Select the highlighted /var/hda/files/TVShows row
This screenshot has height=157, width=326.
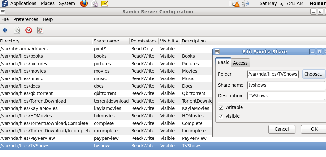163,146
